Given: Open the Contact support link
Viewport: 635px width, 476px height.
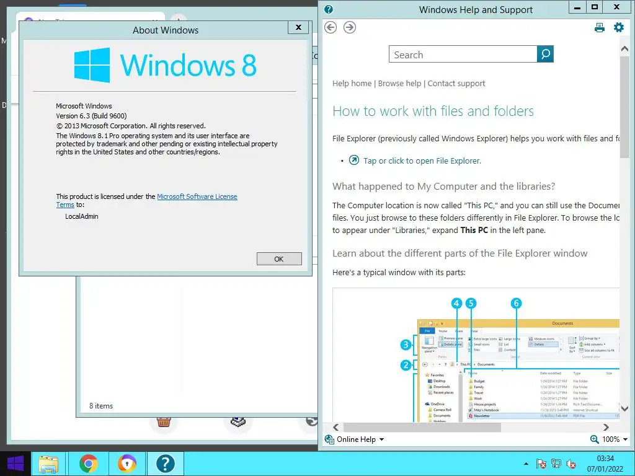Looking at the screenshot, I should (456, 84).
